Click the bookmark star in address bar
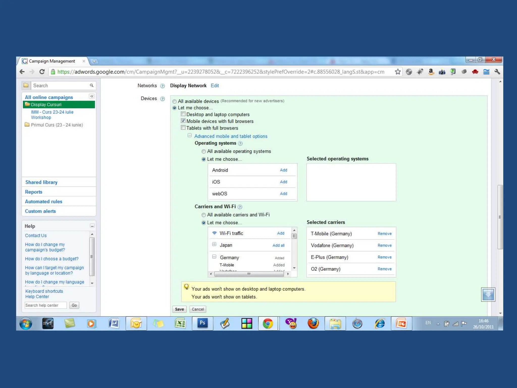The width and height of the screenshot is (517, 388). (x=398, y=72)
